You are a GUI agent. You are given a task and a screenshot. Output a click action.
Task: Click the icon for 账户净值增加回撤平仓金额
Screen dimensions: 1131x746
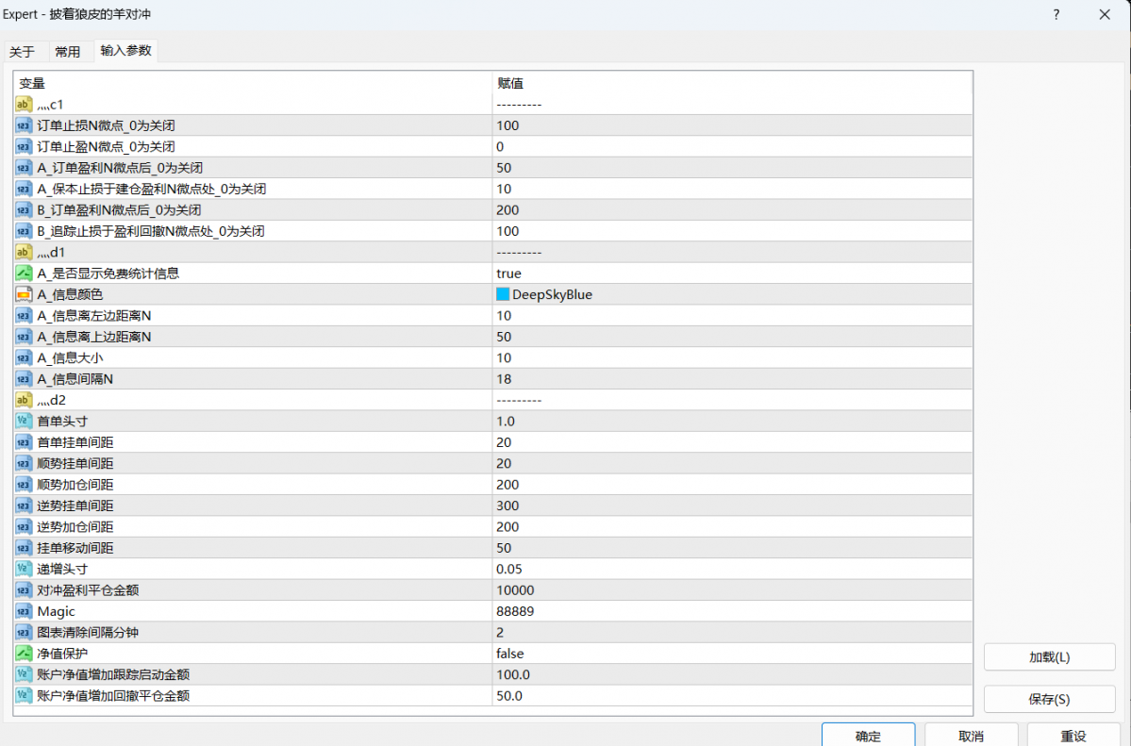coord(24,695)
